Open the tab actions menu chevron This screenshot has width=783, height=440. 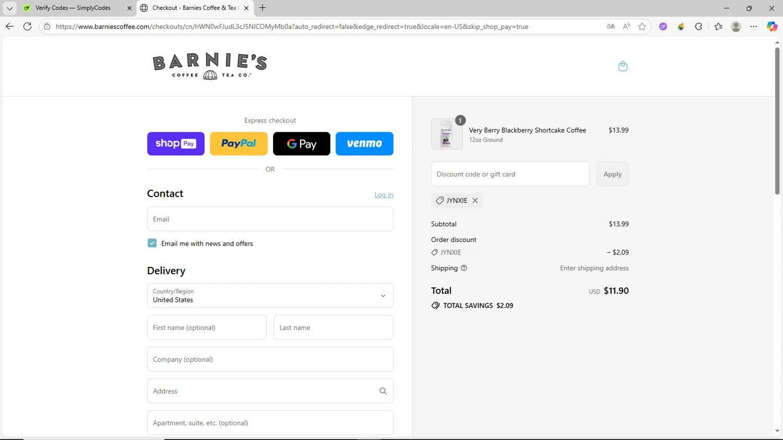pos(9,8)
